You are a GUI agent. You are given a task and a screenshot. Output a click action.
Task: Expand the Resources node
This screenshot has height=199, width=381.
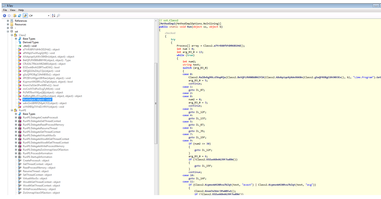(8, 24)
